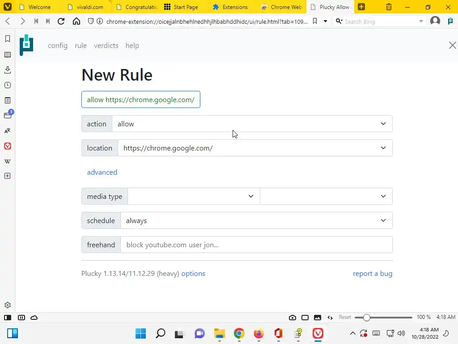Show site info icon

coord(100,21)
